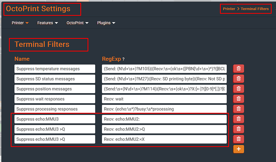The width and height of the screenshot is (276, 162).
Task: Expand the Features dropdown menu
Action: tap(48, 23)
